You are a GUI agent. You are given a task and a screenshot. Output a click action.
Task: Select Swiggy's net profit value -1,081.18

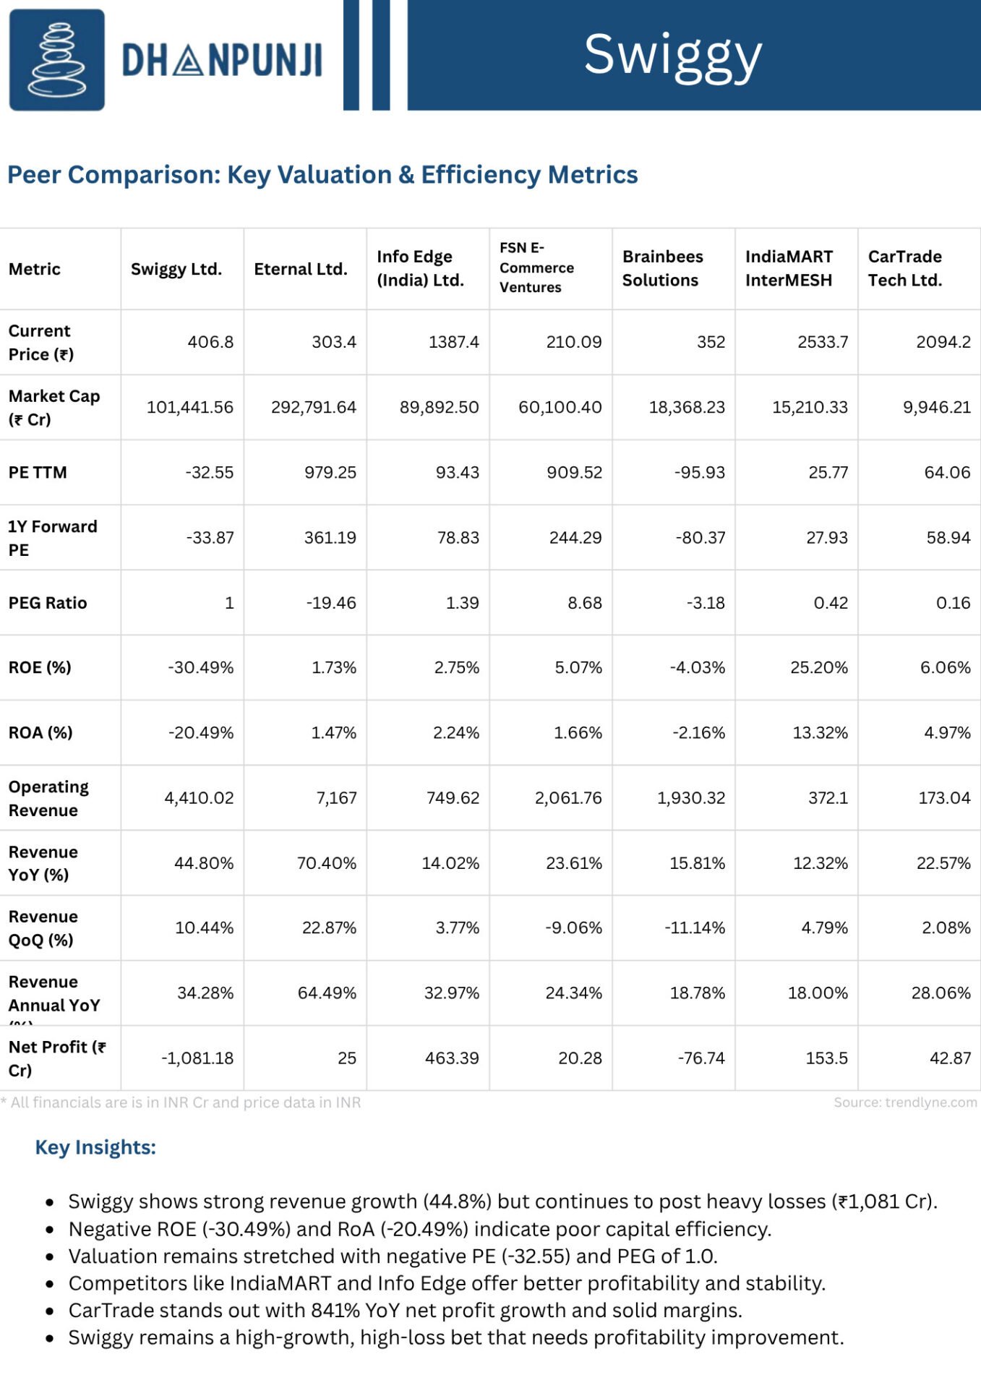tap(197, 1058)
